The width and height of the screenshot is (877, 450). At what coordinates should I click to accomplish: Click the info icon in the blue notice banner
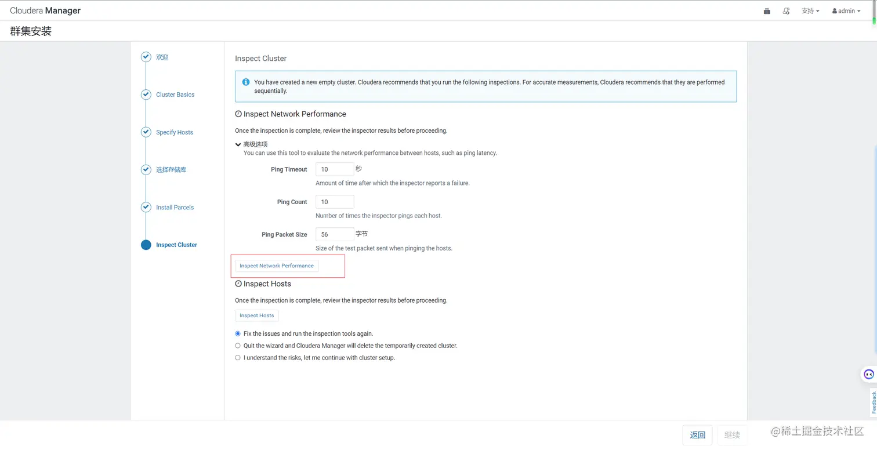246,82
